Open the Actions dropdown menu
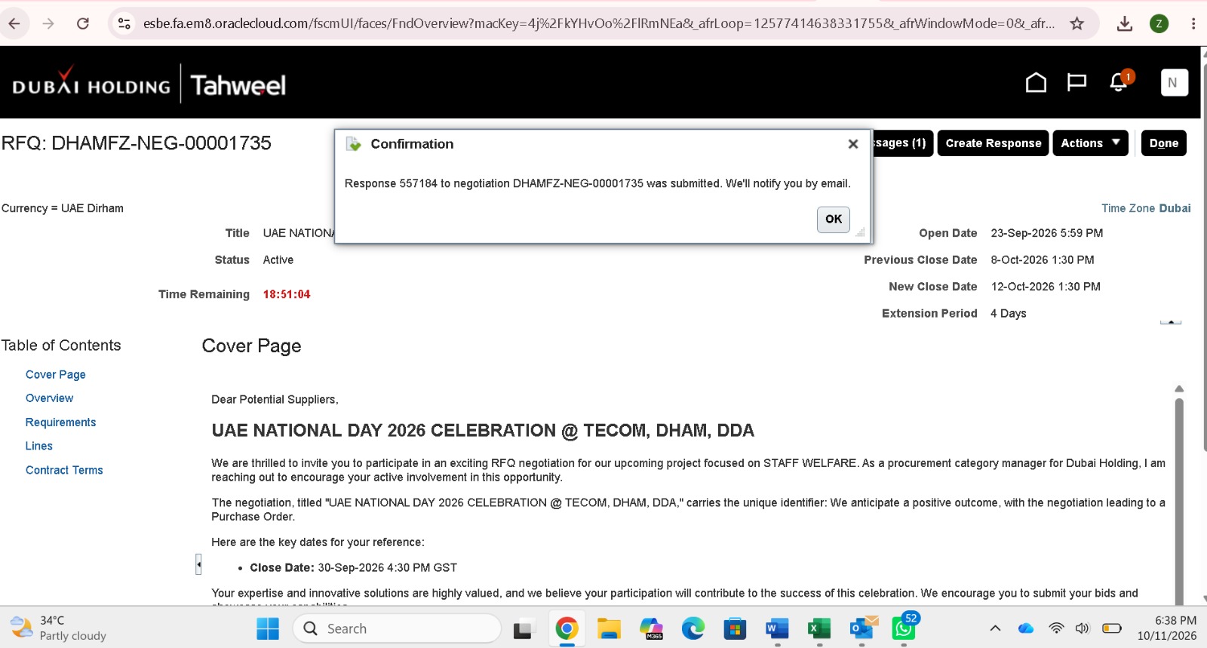The height and width of the screenshot is (648, 1207). point(1090,143)
